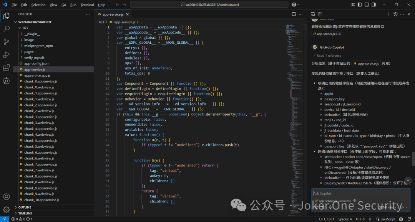Open the Run and Debug view
The height and width of the screenshot is (222, 415).
pos(6,55)
